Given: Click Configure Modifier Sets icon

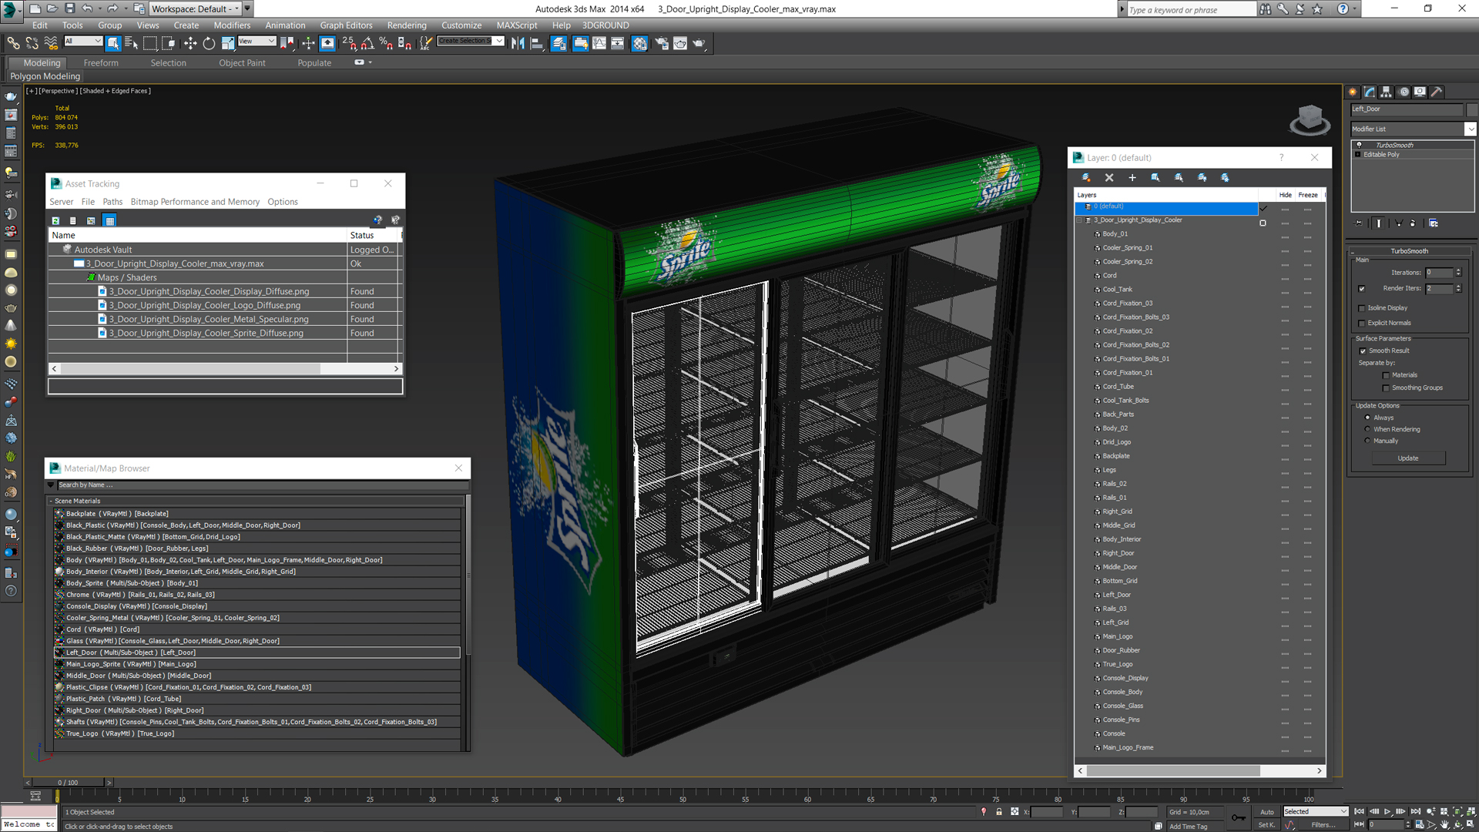Looking at the screenshot, I should coord(1434,223).
